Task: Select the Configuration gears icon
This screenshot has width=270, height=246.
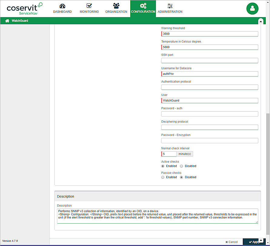Action: coord(143,6)
